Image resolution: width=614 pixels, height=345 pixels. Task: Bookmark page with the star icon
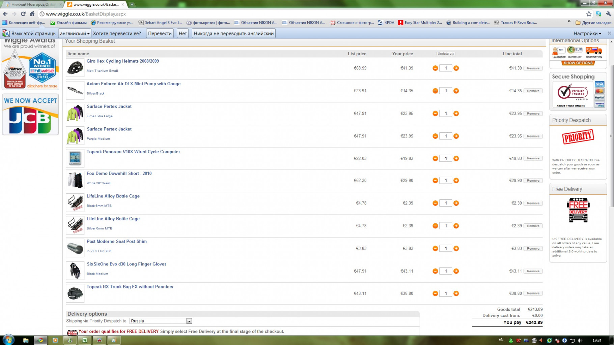(x=589, y=14)
